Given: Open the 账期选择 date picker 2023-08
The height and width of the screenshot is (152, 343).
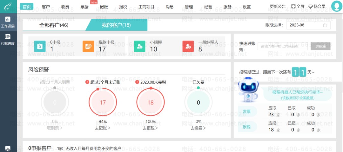Looking at the screenshot, I should 308,25.
